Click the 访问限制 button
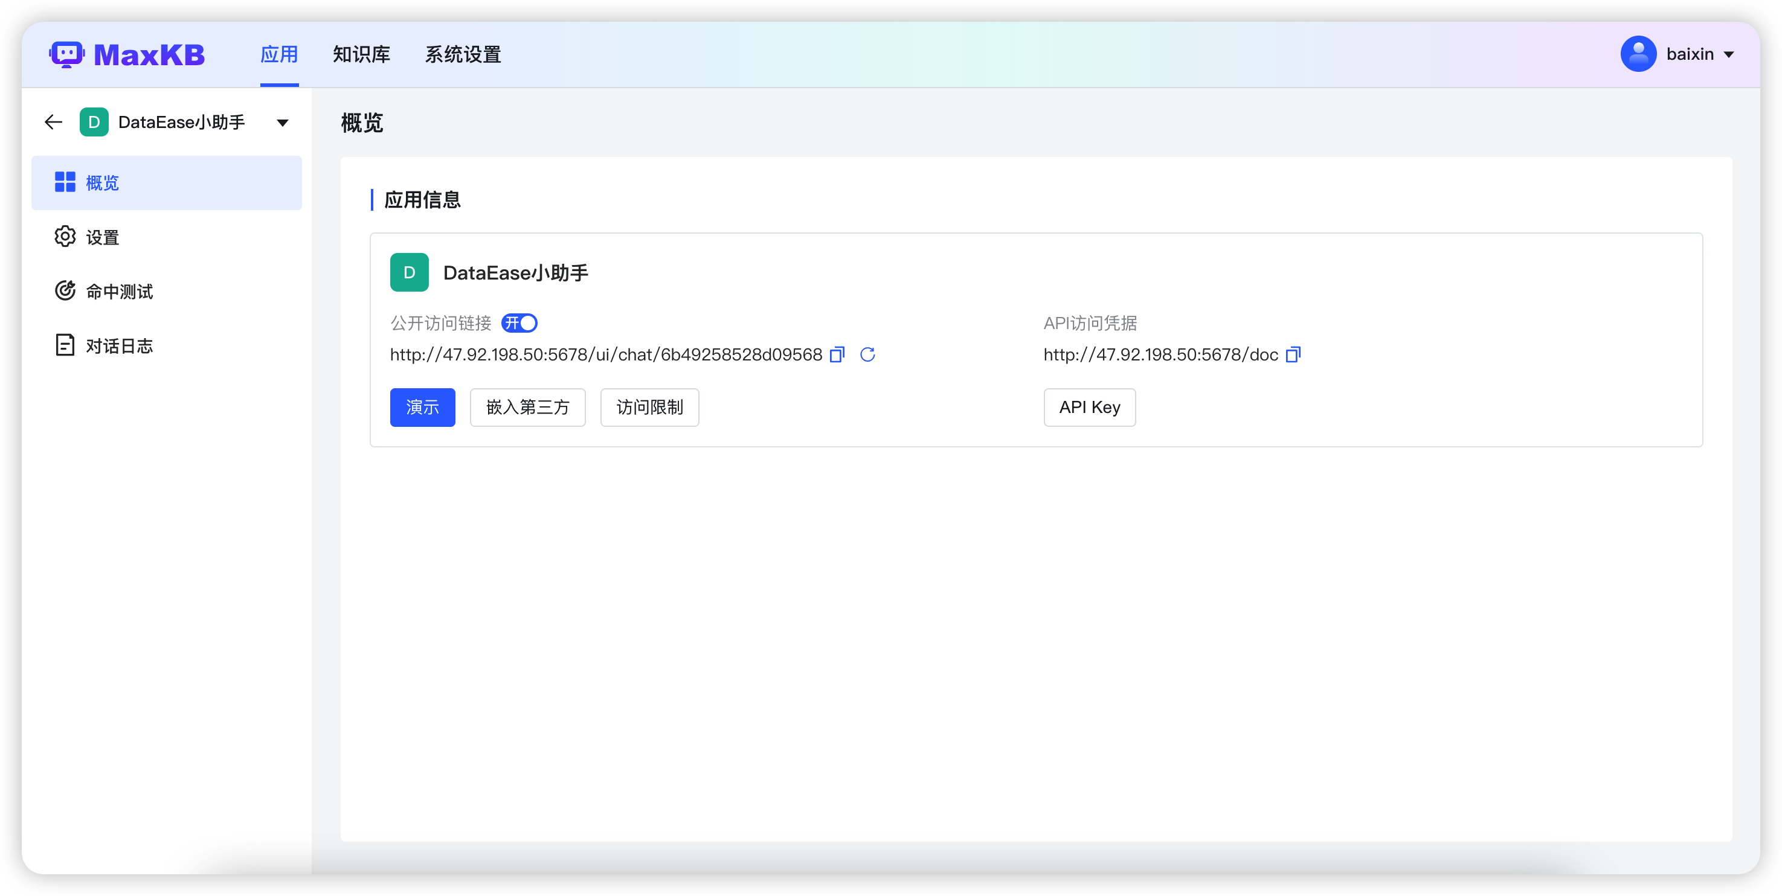 649,407
